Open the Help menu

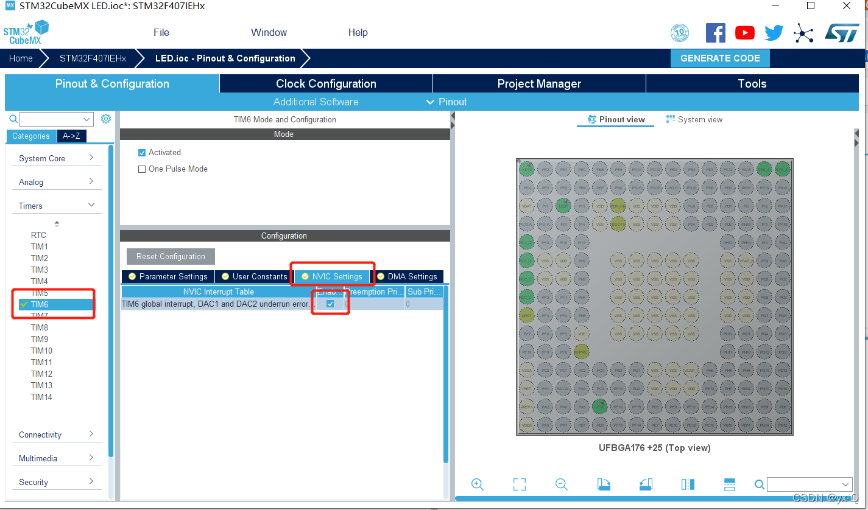tap(358, 32)
